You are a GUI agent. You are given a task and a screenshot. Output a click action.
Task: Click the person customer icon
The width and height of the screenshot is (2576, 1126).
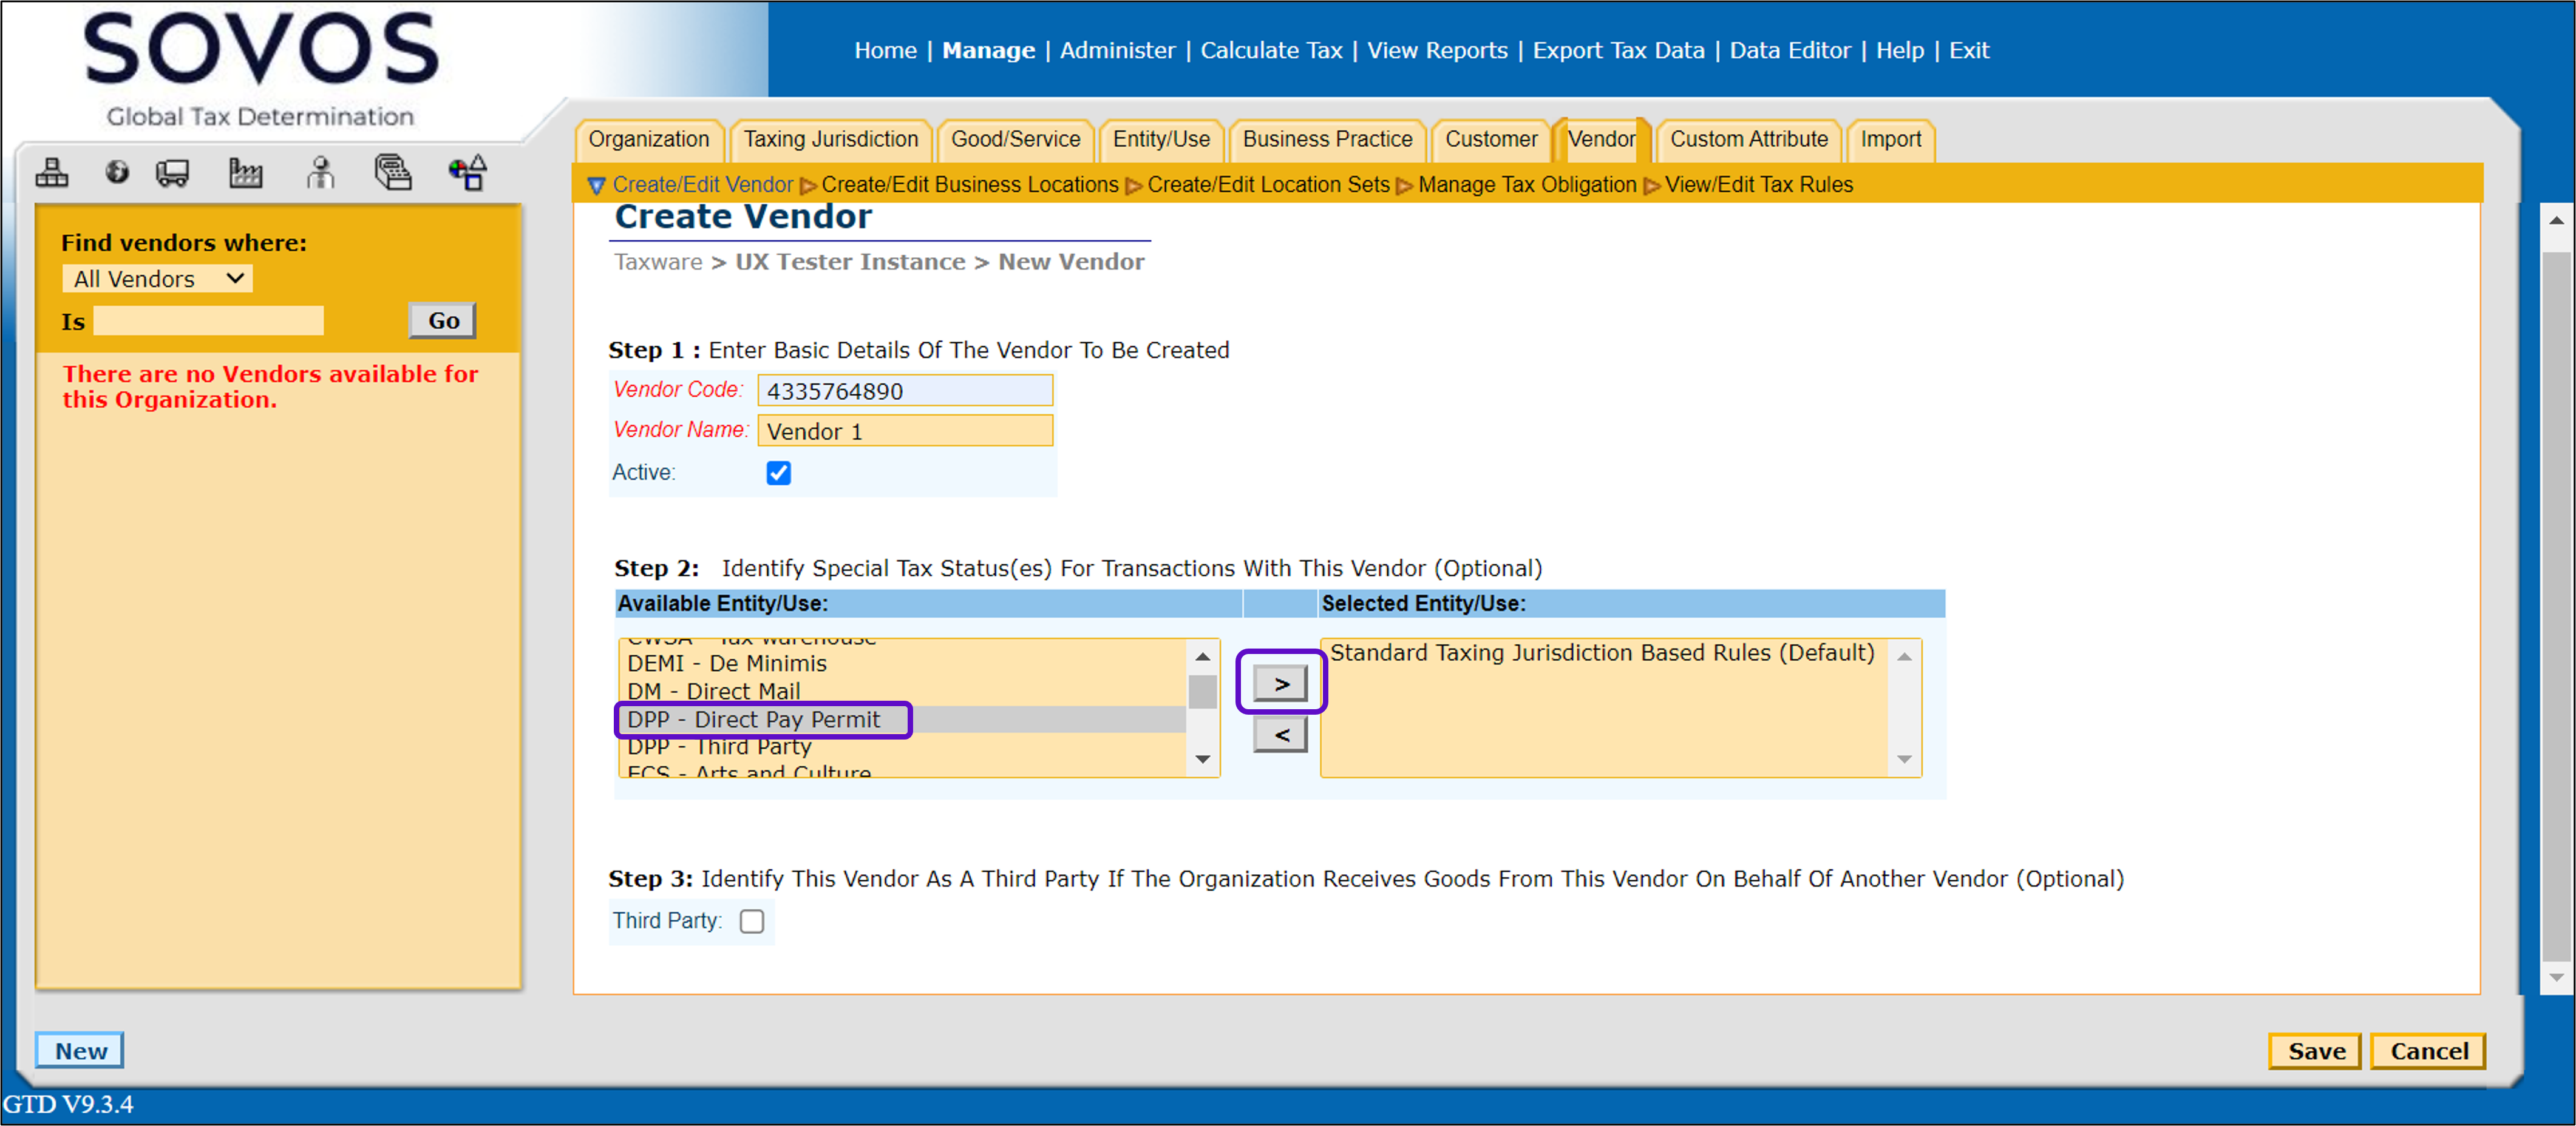(320, 173)
